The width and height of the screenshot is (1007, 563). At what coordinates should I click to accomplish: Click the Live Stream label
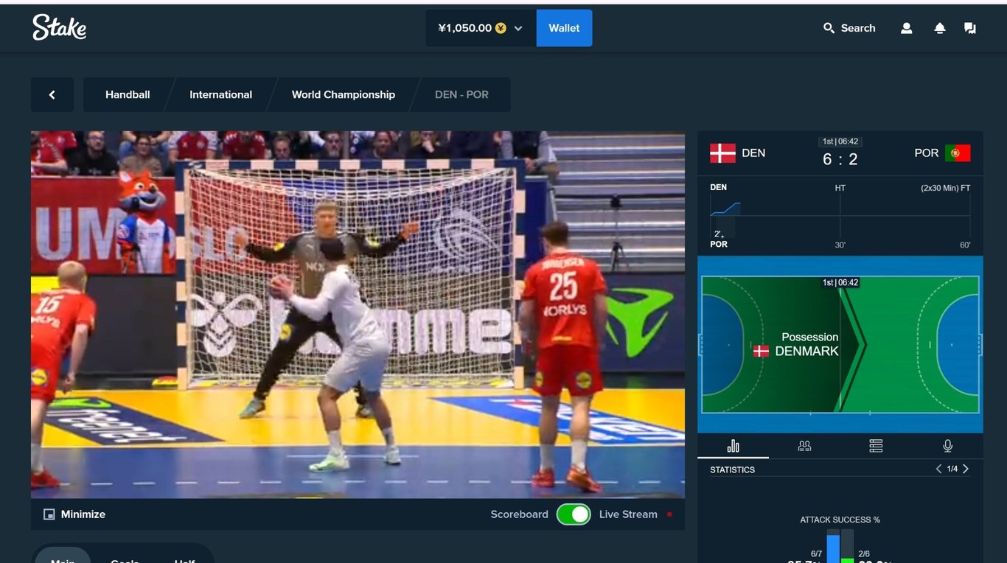tap(628, 514)
